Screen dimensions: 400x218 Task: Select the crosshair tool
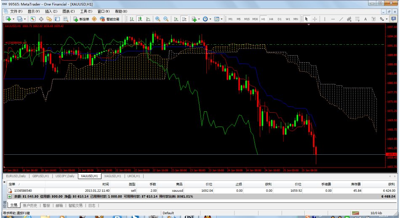[315, 19]
